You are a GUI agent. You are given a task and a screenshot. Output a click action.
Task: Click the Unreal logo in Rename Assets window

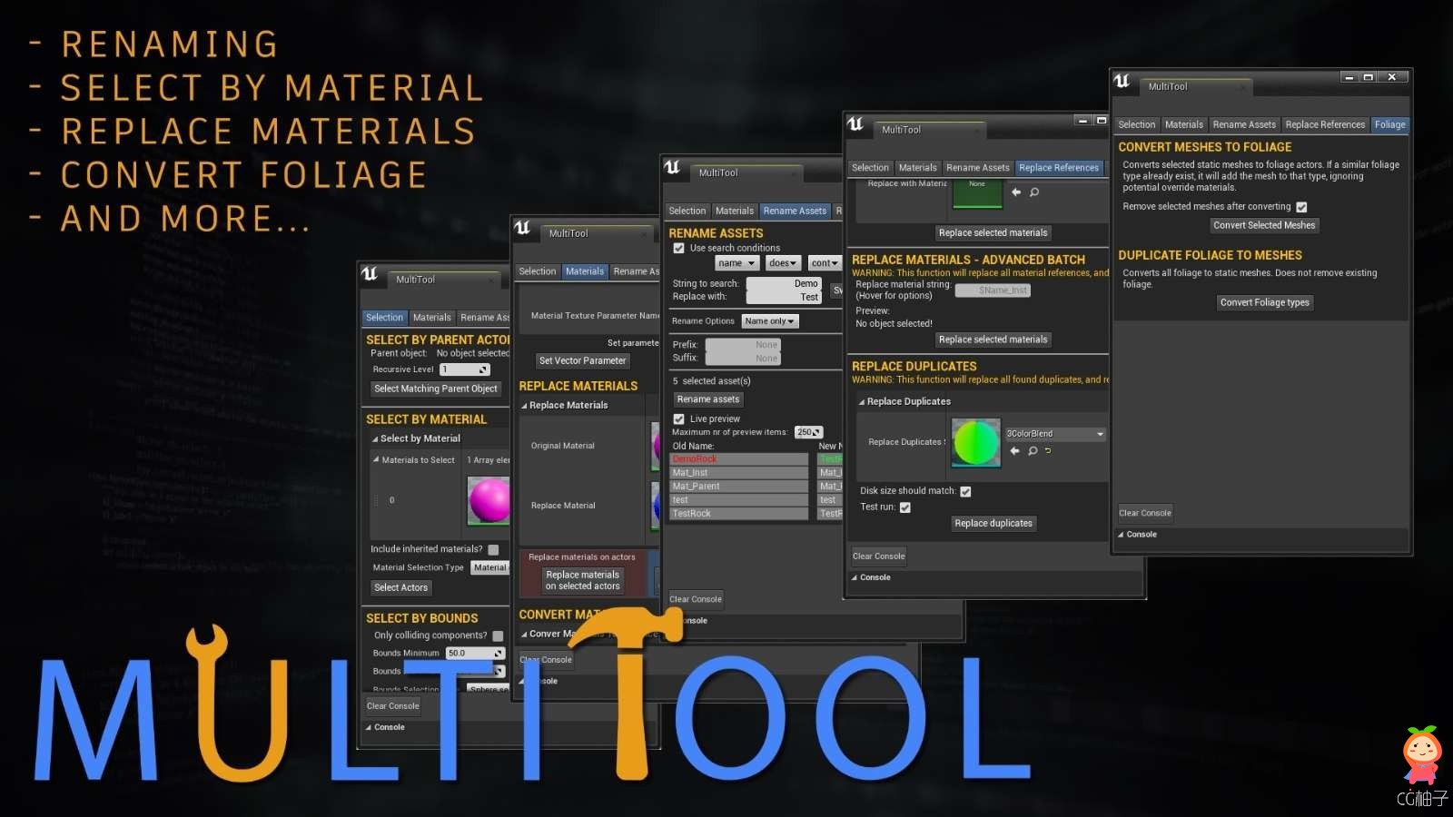pyautogui.click(x=672, y=167)
